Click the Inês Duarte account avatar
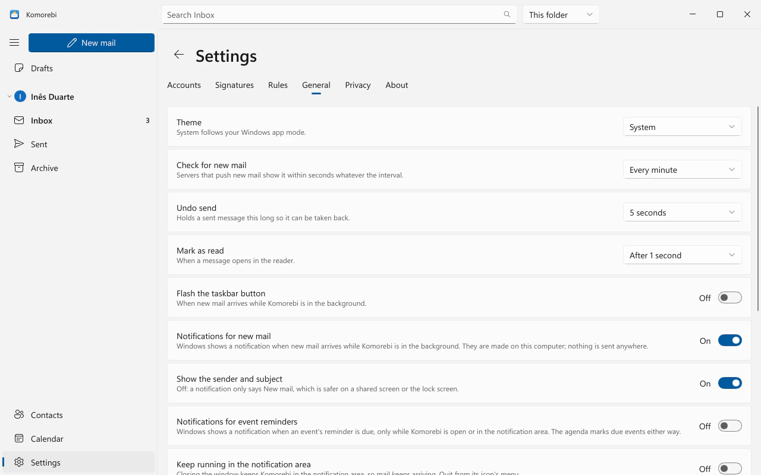Image resolution: width=761 pixels, height=475 pixels. pyautogui.click(x=20, y=97)
